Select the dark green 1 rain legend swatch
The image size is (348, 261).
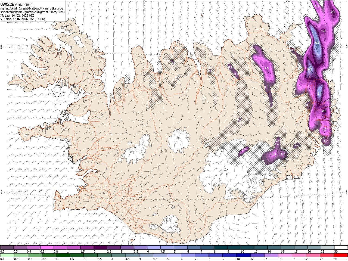coord(63,255)
